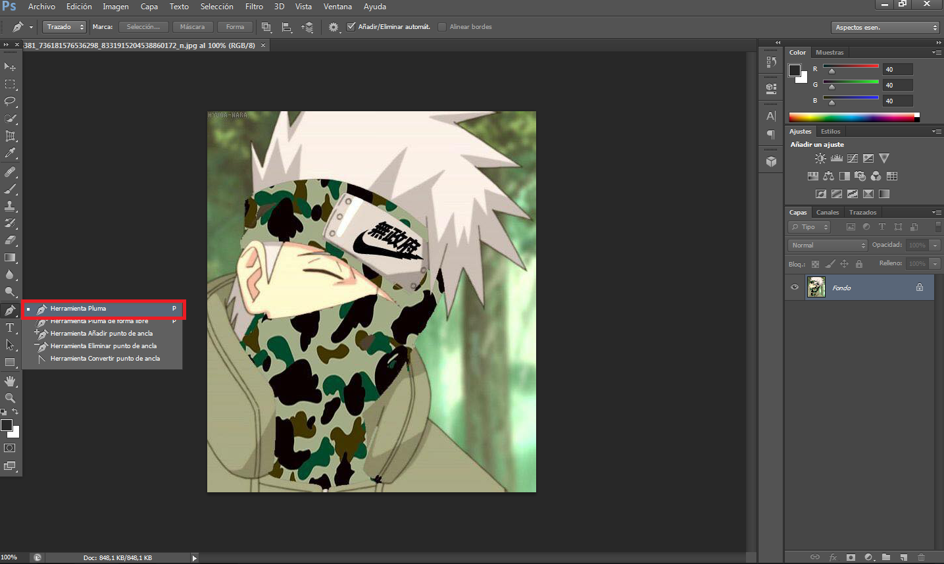
Task: Click the R red color slider
Action: (x=851, y=66)
